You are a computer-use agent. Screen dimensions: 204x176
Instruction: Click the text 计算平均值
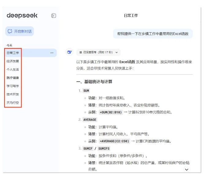108,127
